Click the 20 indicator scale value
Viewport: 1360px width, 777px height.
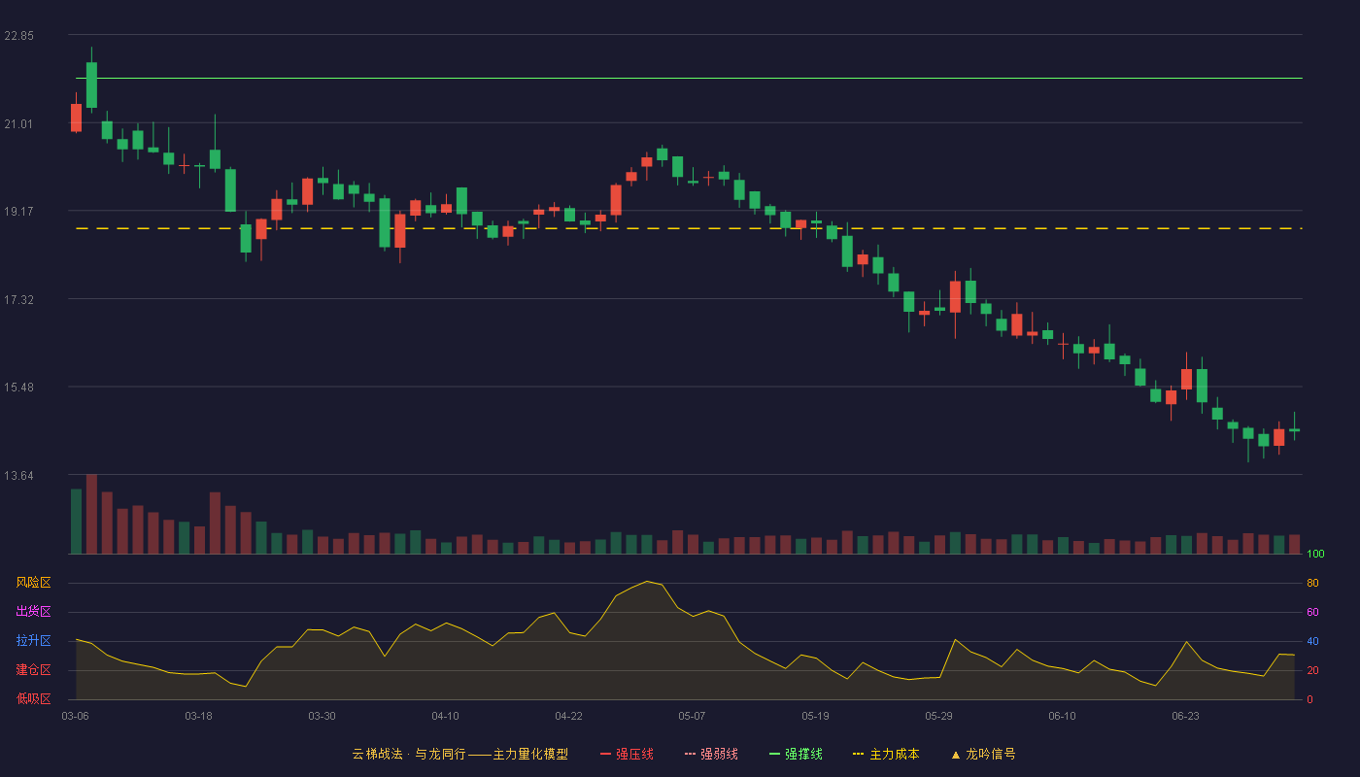[1312, 670]
